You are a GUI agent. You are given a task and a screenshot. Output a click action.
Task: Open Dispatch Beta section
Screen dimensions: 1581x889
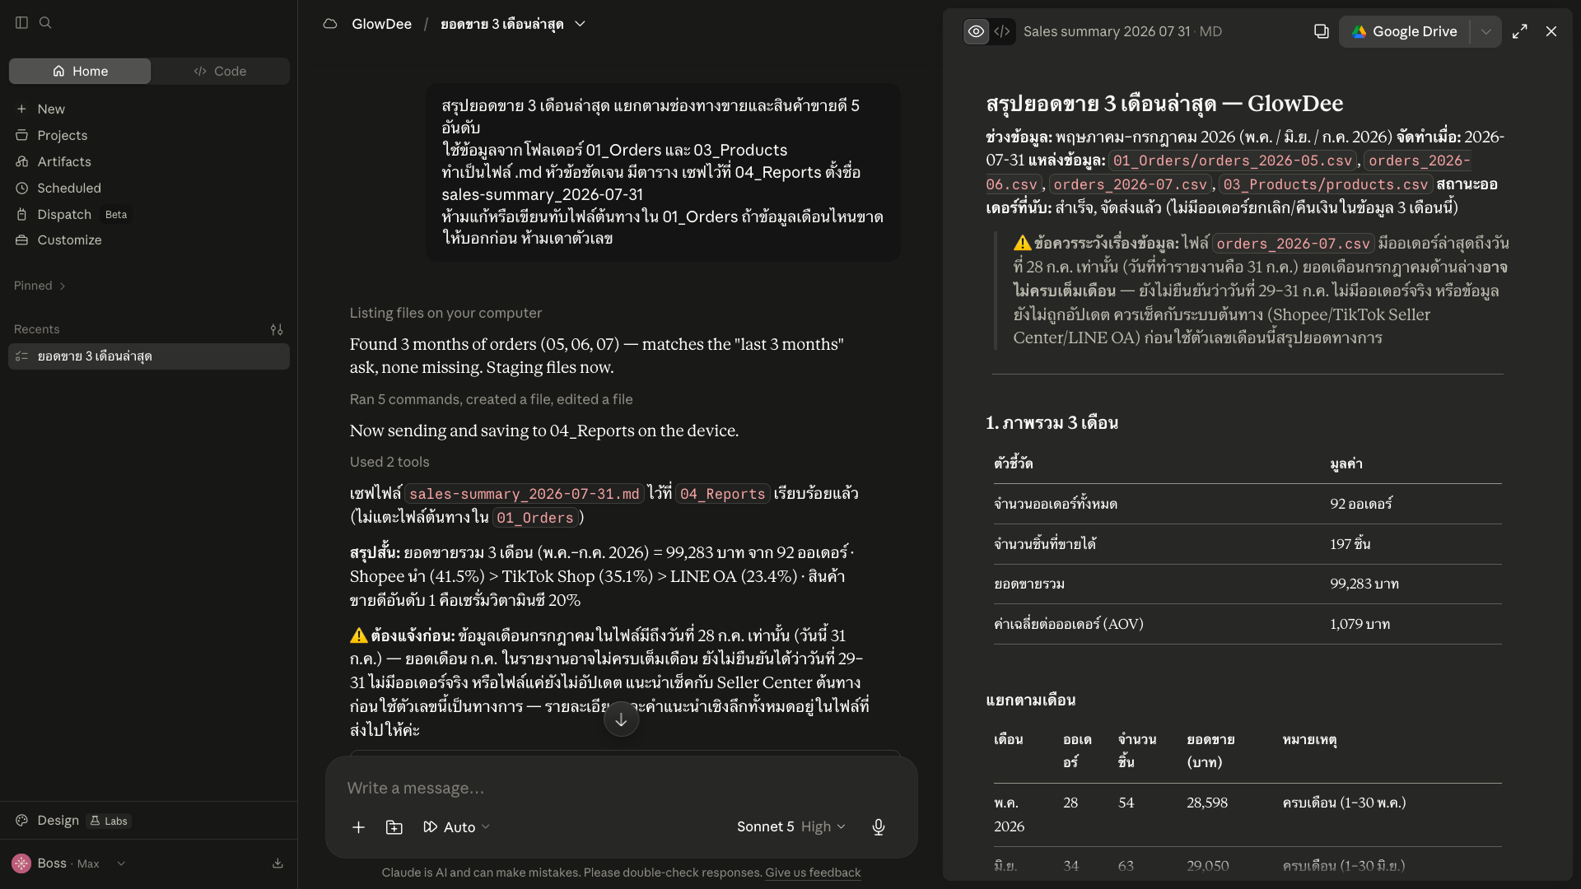coord(64,214)
